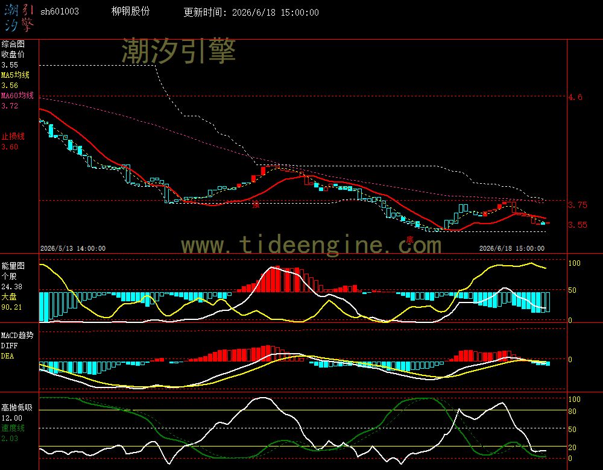Select the MACD趋势 panel label
This screenshot has height=470, width=603.
click(x=17, y=335)
